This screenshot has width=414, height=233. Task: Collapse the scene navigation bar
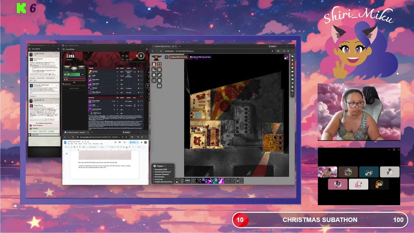tap(167, 57)
